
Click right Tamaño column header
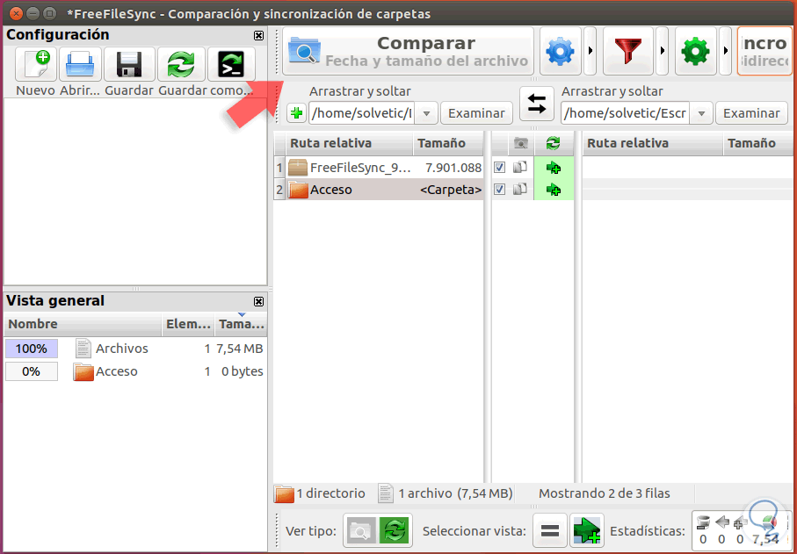coord(759,143)
